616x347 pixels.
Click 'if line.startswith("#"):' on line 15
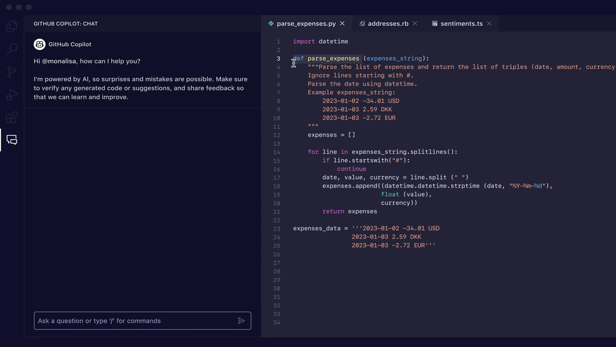[x=366, y=161]
